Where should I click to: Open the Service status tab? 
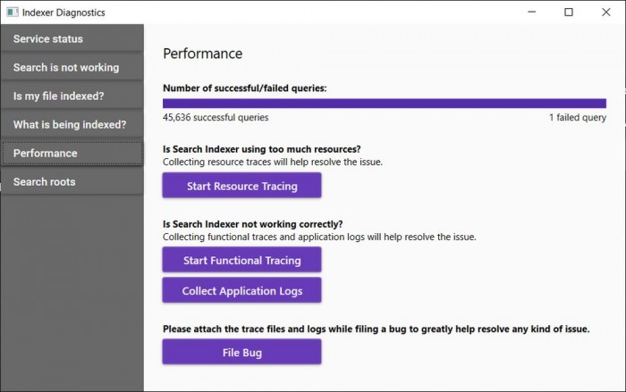(72, 39)
